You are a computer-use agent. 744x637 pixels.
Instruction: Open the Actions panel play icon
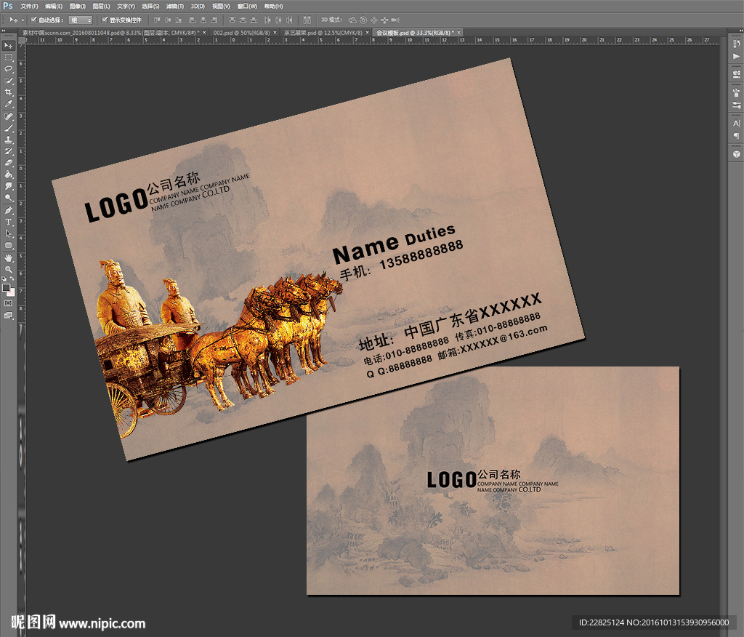point(736,56)
